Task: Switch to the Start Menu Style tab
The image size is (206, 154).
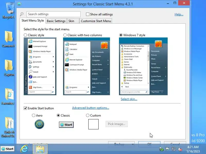Action: click(x=33, y=21)
